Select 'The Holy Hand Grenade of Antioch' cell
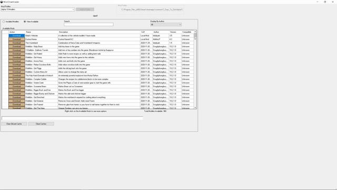The height and width of the screenshot is (190, 337). point(41,75)
